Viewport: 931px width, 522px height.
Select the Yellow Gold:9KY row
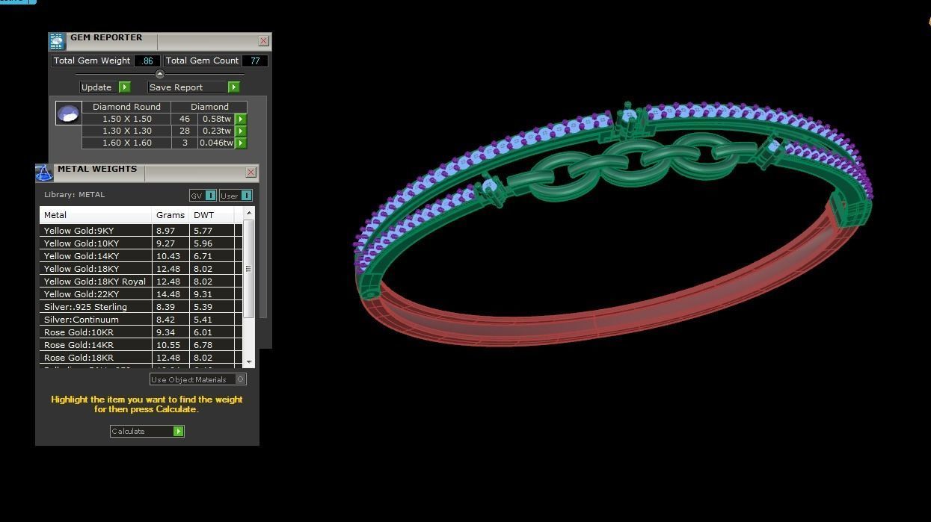click(x=141, y=231)
